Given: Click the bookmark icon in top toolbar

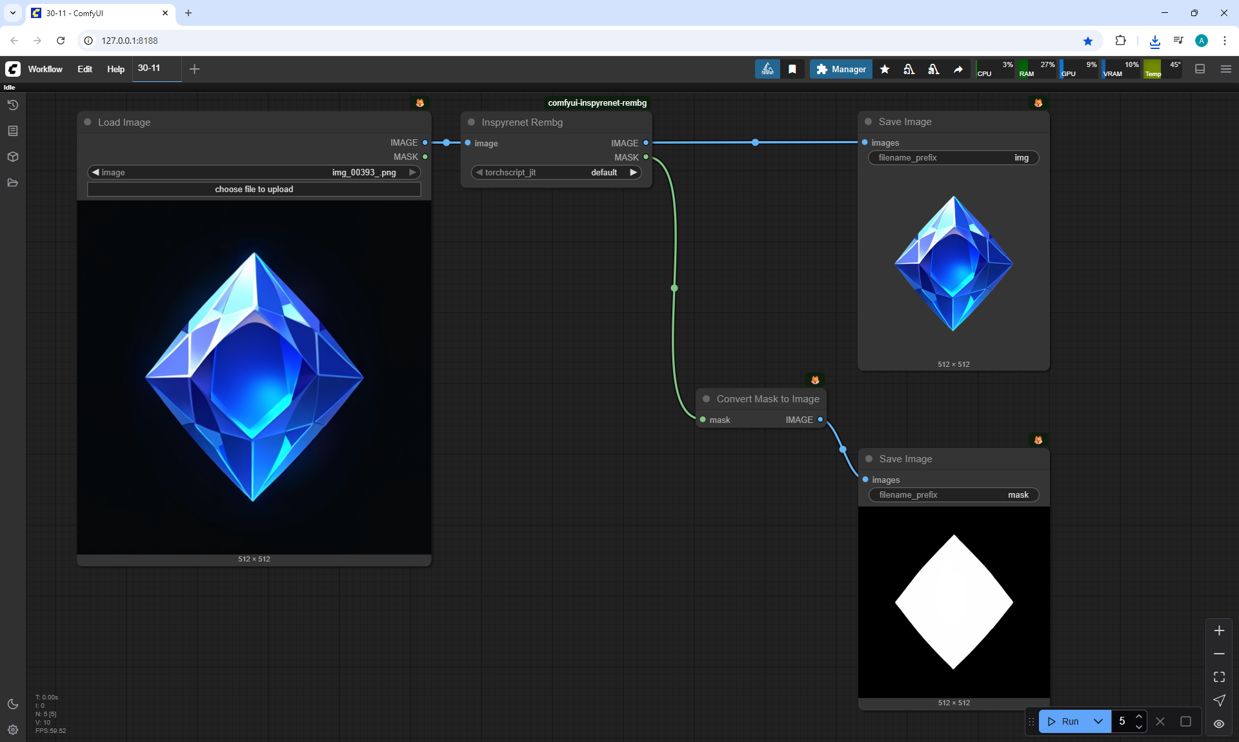Looking at the screenshot, I should pos(792,69).
